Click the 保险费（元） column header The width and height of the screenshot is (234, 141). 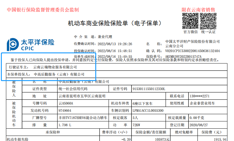coord(213,132)
